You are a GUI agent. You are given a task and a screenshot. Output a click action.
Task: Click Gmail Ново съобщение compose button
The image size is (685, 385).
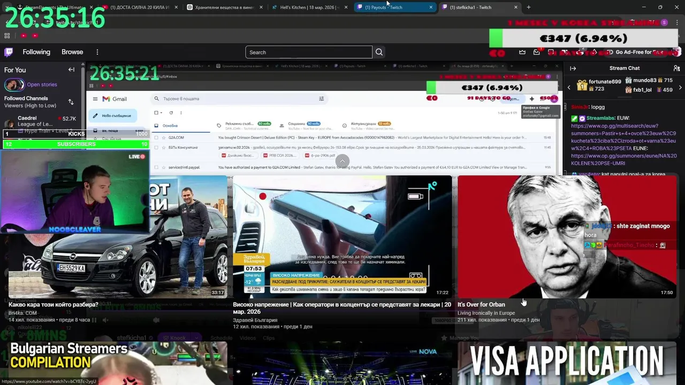(113, 115)
